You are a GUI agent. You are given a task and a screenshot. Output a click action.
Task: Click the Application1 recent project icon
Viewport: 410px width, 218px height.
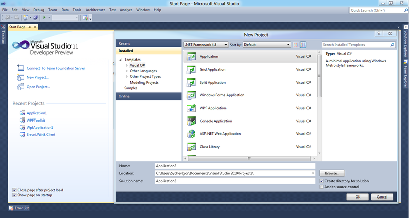tap(23, 113)
